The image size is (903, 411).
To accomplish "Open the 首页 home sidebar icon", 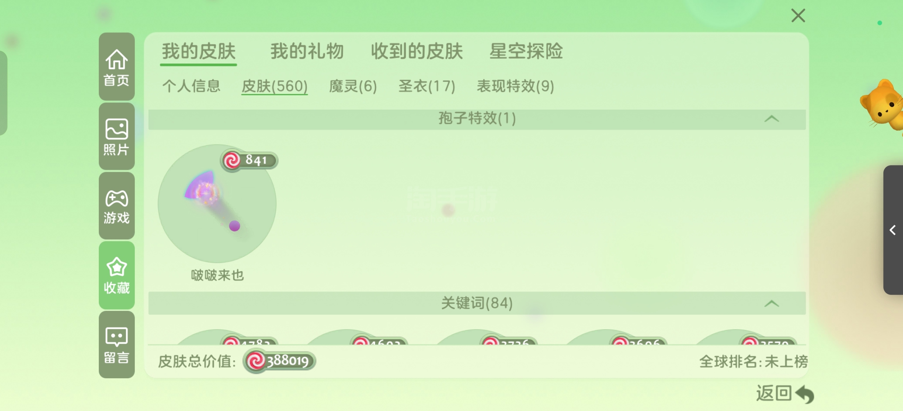I will point(116,67).
